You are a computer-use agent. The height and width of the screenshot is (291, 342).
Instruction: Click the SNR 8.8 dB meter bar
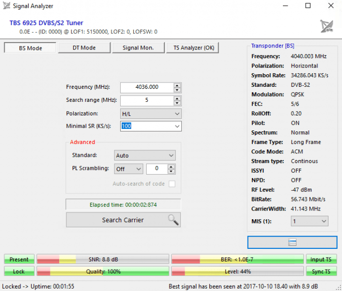(x=103, y=259)
